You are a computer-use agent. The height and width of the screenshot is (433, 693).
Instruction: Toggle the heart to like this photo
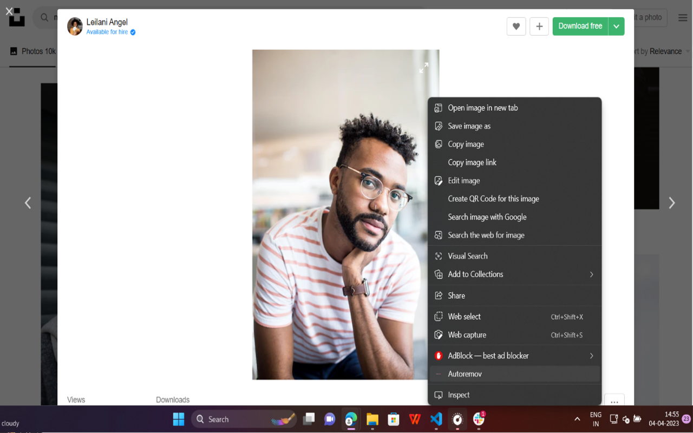[516, 26]
